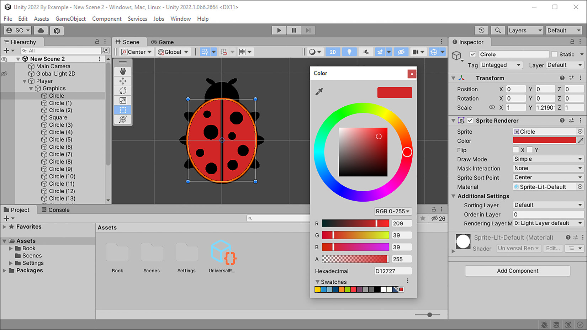Click the eyedropper in Color window

pyautogui.click(x=319, y=92)
